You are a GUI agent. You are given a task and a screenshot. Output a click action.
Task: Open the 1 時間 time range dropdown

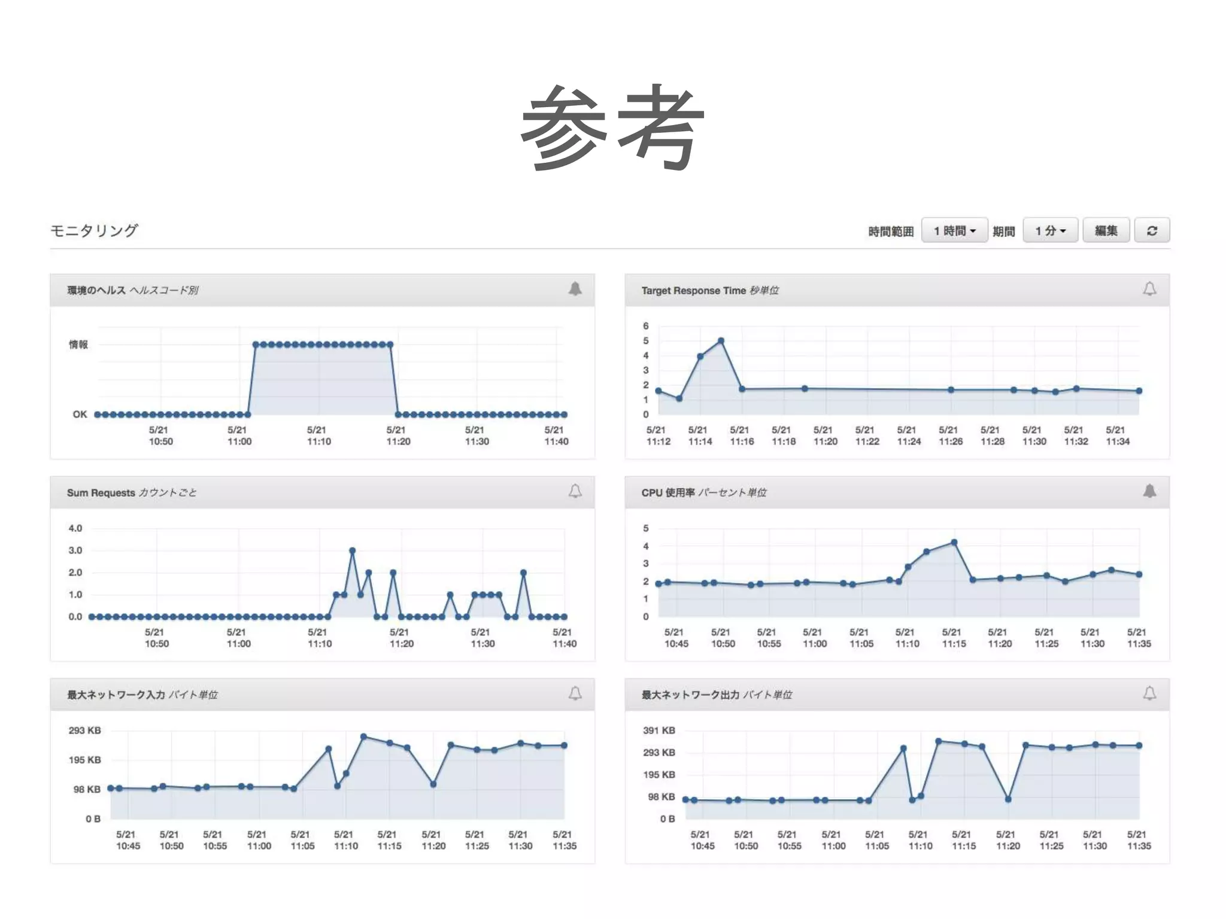tap(954, 230)
